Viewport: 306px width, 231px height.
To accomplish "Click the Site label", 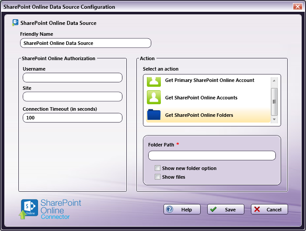I will (x=27, y=88).
